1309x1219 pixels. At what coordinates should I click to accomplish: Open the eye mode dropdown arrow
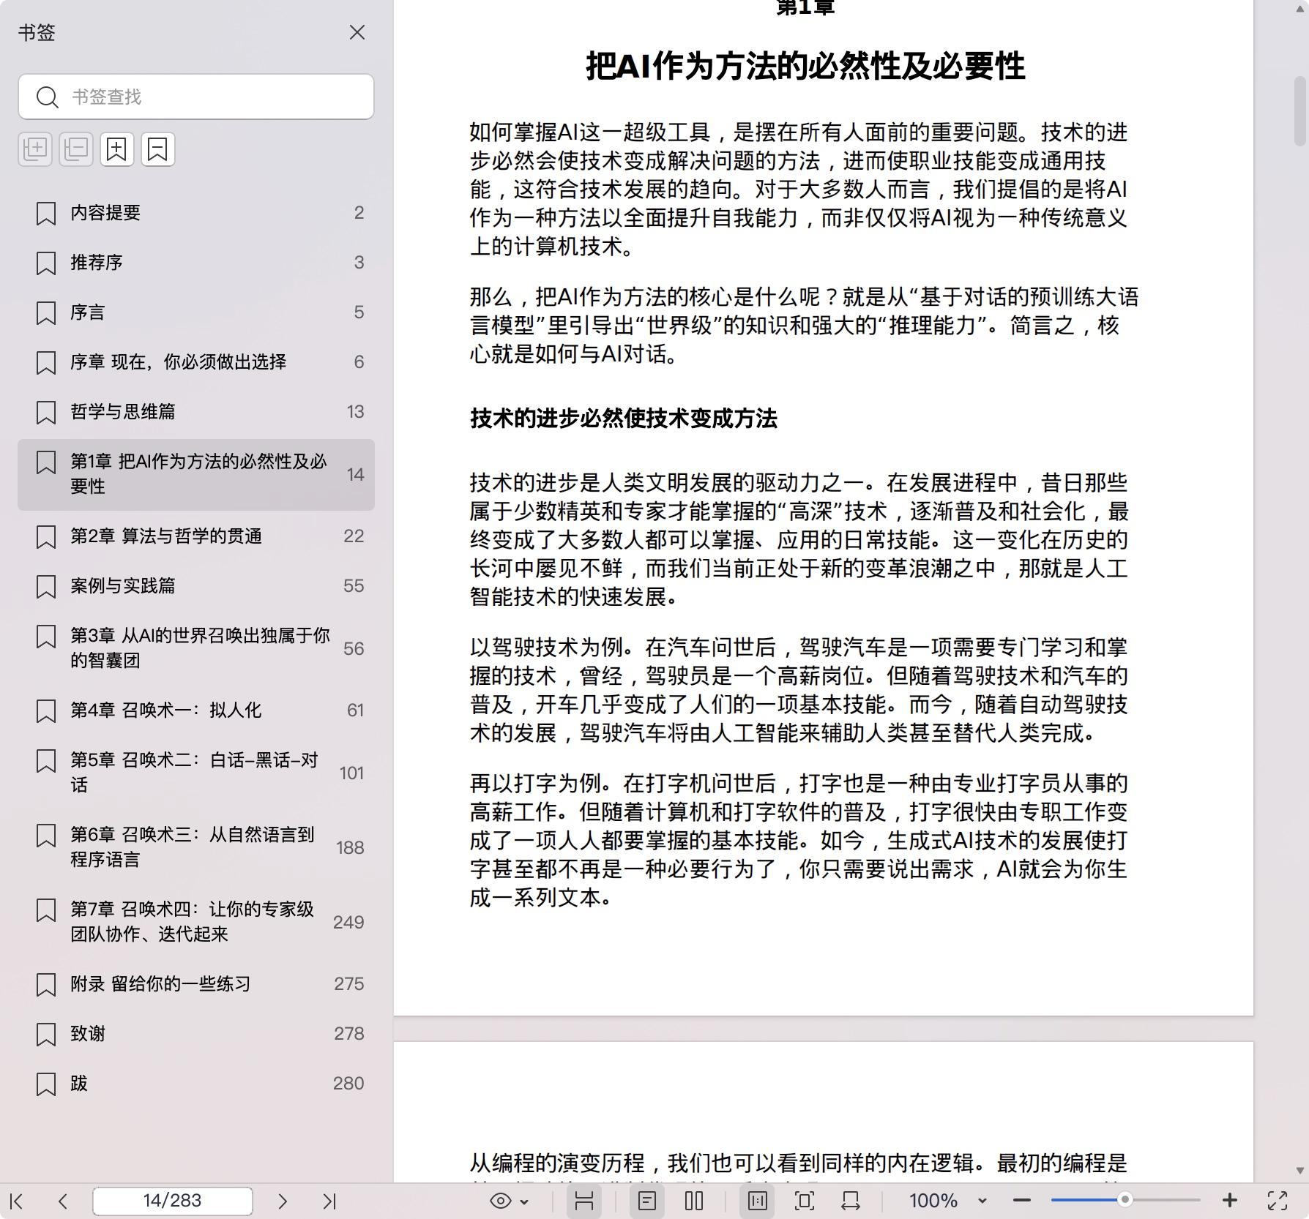click(x=524, y=1201)
